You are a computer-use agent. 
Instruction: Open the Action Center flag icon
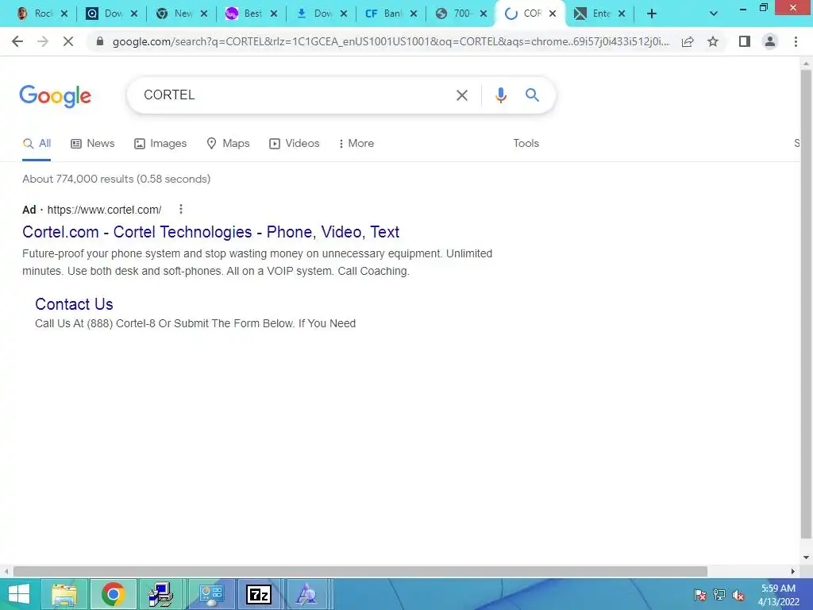tap(699, 595)
